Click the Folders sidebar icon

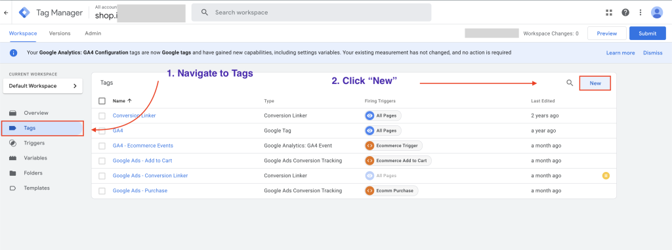click(13, 173)
